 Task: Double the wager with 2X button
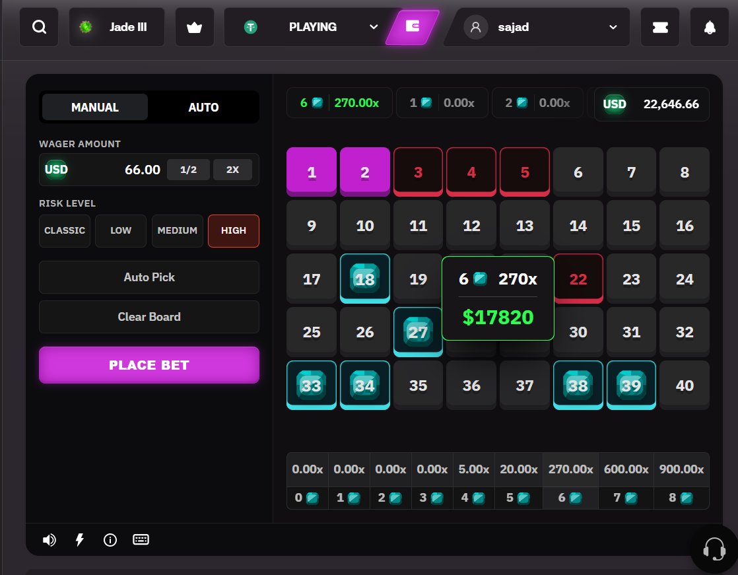tap(232, 170)
